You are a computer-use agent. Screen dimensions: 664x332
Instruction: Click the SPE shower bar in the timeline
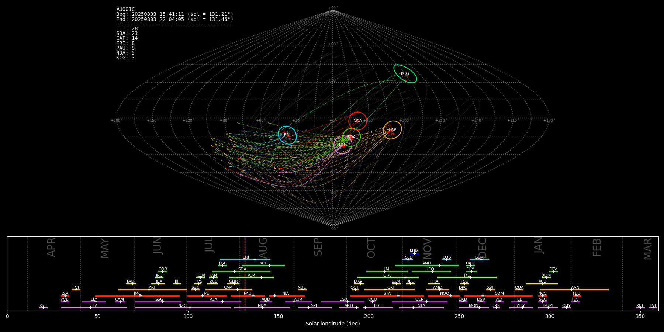tap(315, 308)
